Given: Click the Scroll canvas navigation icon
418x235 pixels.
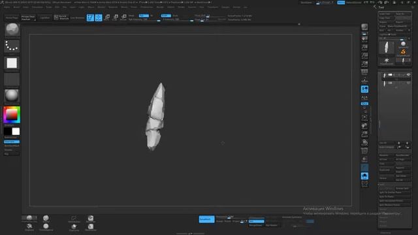Looking at the screenshot, I should point(364,39).
